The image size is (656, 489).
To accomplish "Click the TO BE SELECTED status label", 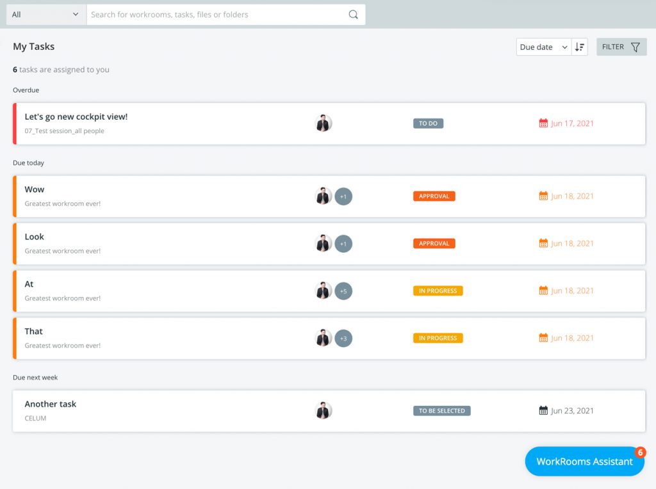I will pos(441,411).
